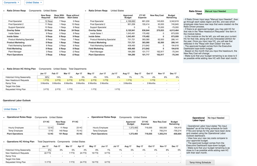Open the menu arrow on the budget Operational Roles Reqs panel
This screenshot has width=257, height=166.
87,117
